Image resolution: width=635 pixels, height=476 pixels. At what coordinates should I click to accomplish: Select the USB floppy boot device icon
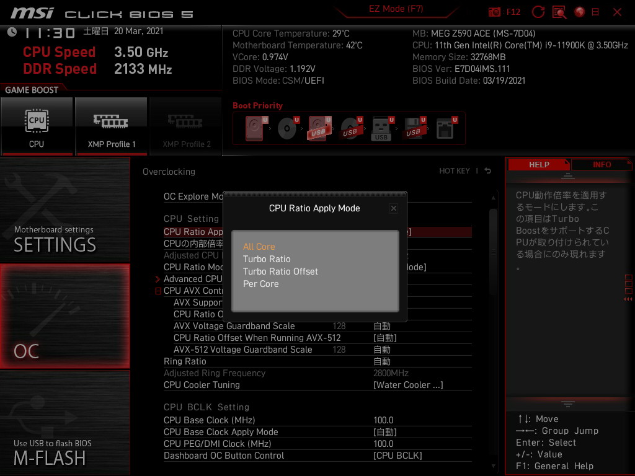pos(414,128)
